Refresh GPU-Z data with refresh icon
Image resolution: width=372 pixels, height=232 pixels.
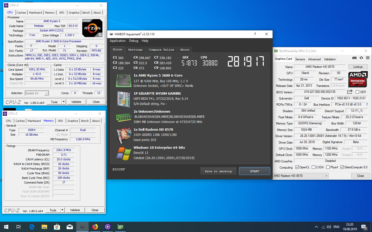(361, 58)
